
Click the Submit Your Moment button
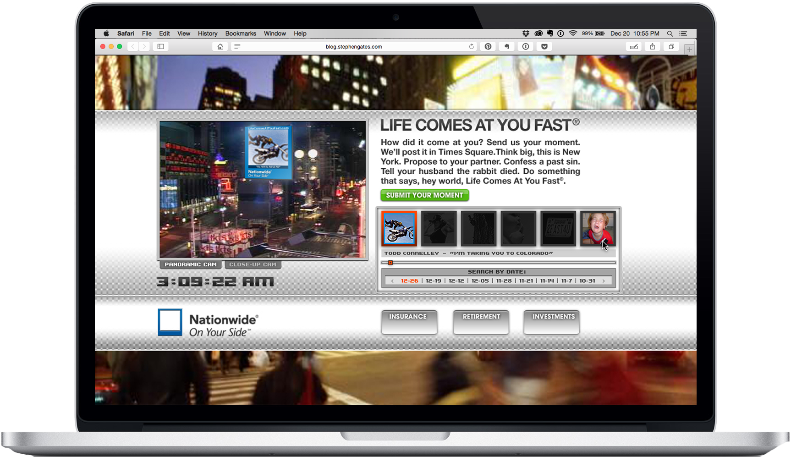coord(424,195)
